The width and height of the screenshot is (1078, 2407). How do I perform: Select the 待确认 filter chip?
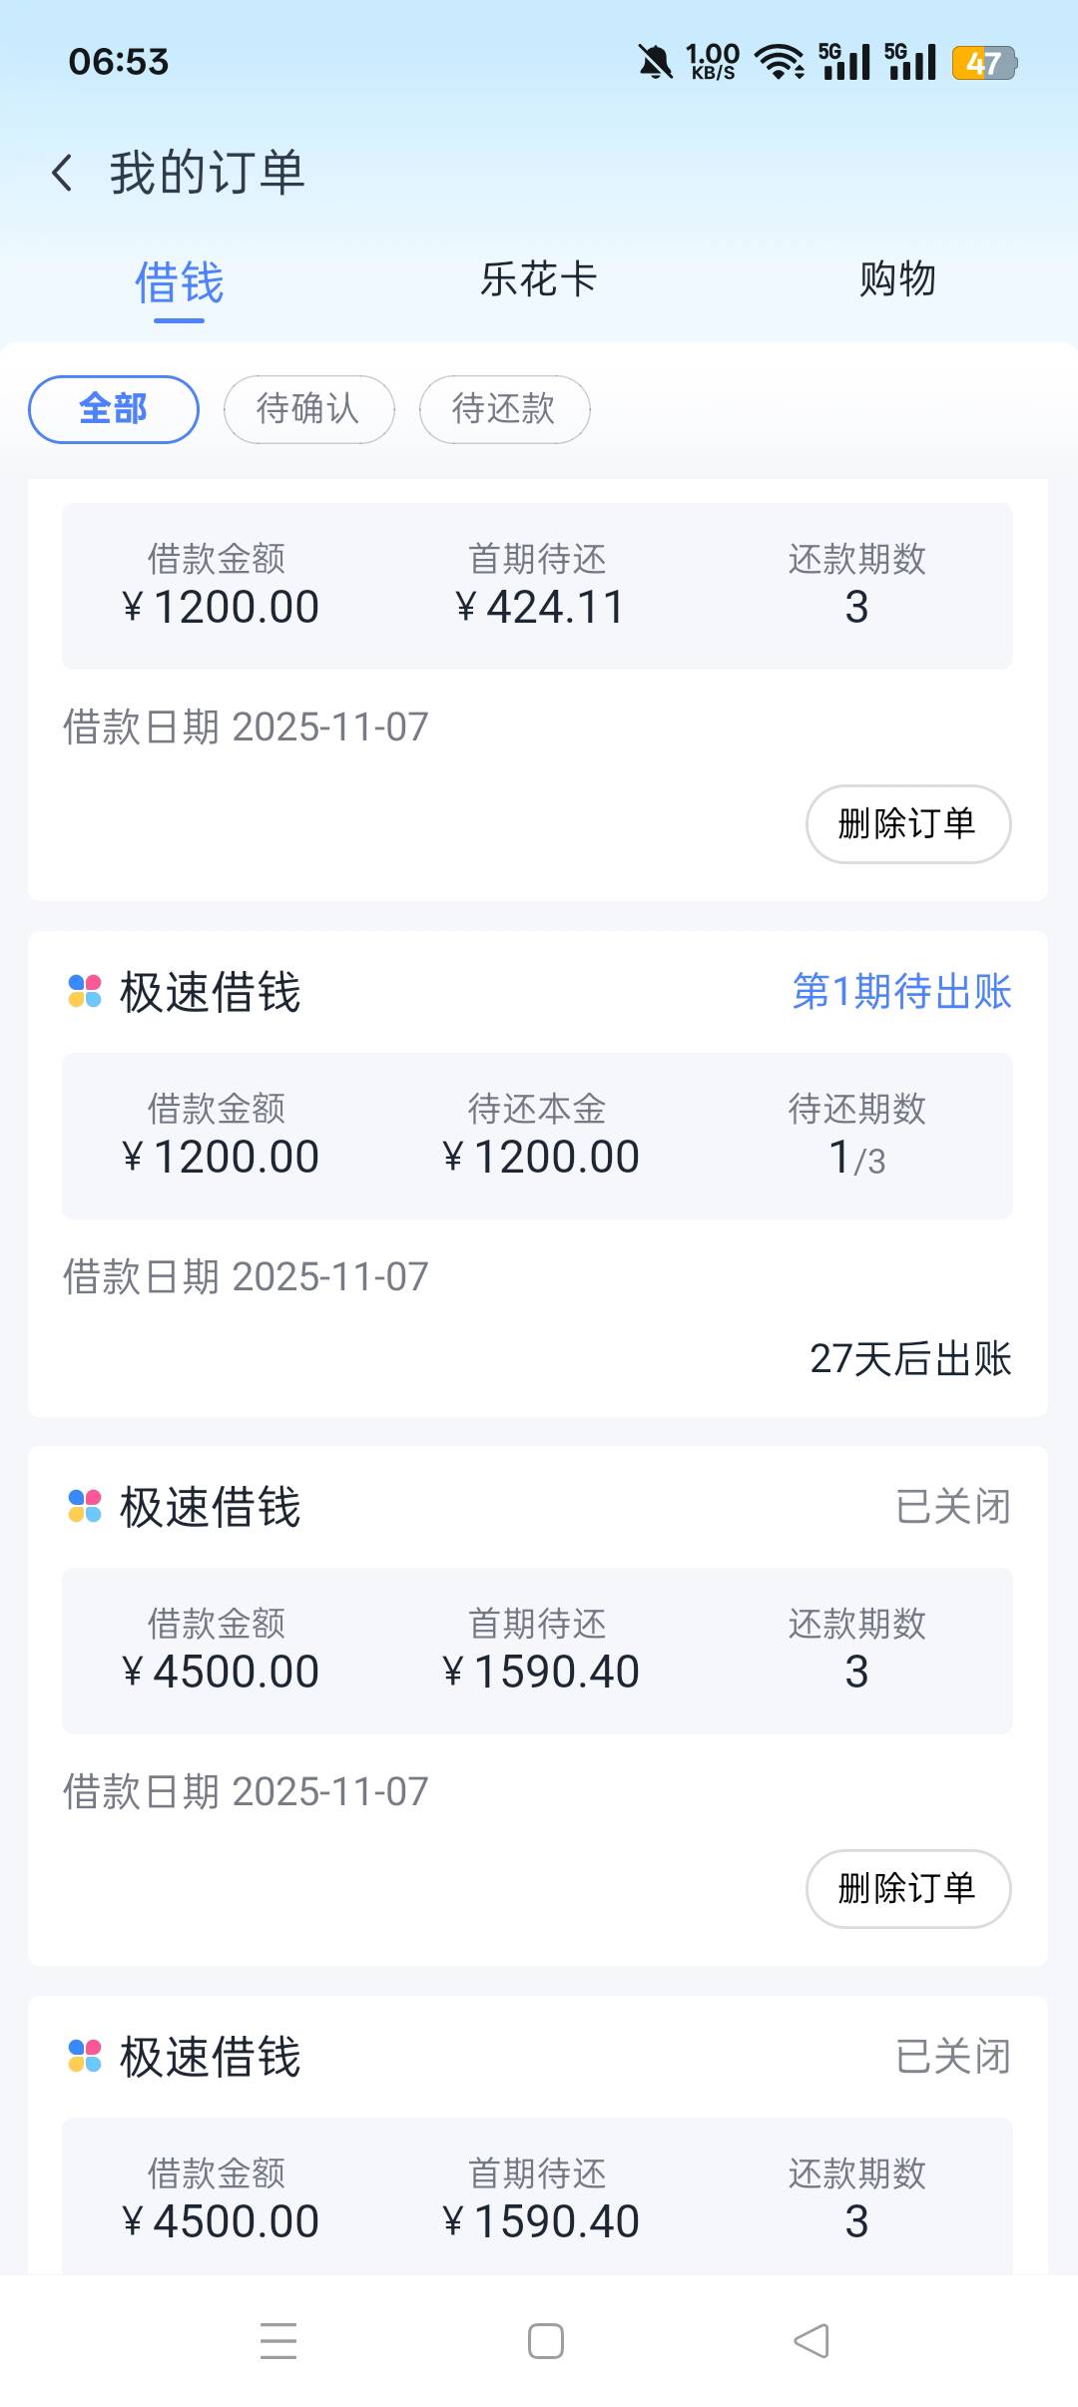click(308, 409)
